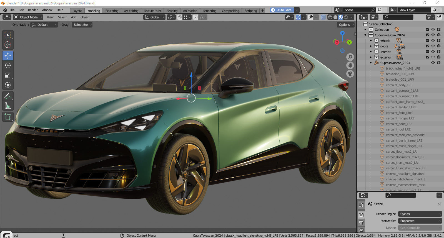Open the Feature Set Supported dropdown
Image resolution: width=444 pixels, height=238 pixels.
click(x=420, y=221)
